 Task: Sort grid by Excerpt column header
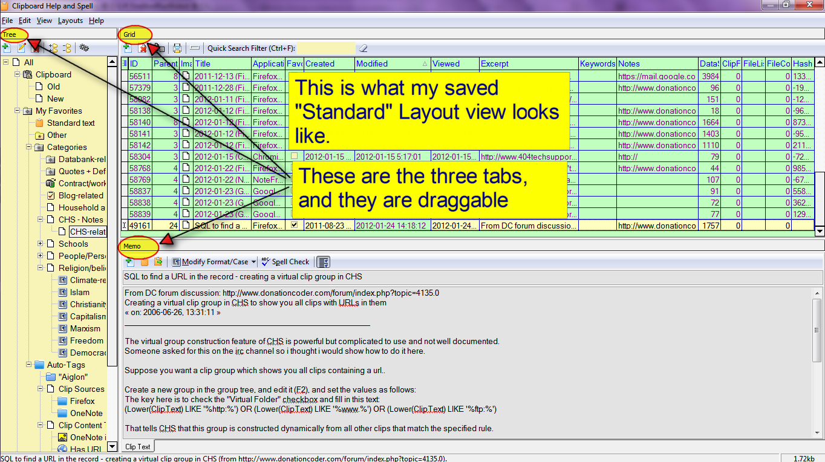(x=529, y=63)
